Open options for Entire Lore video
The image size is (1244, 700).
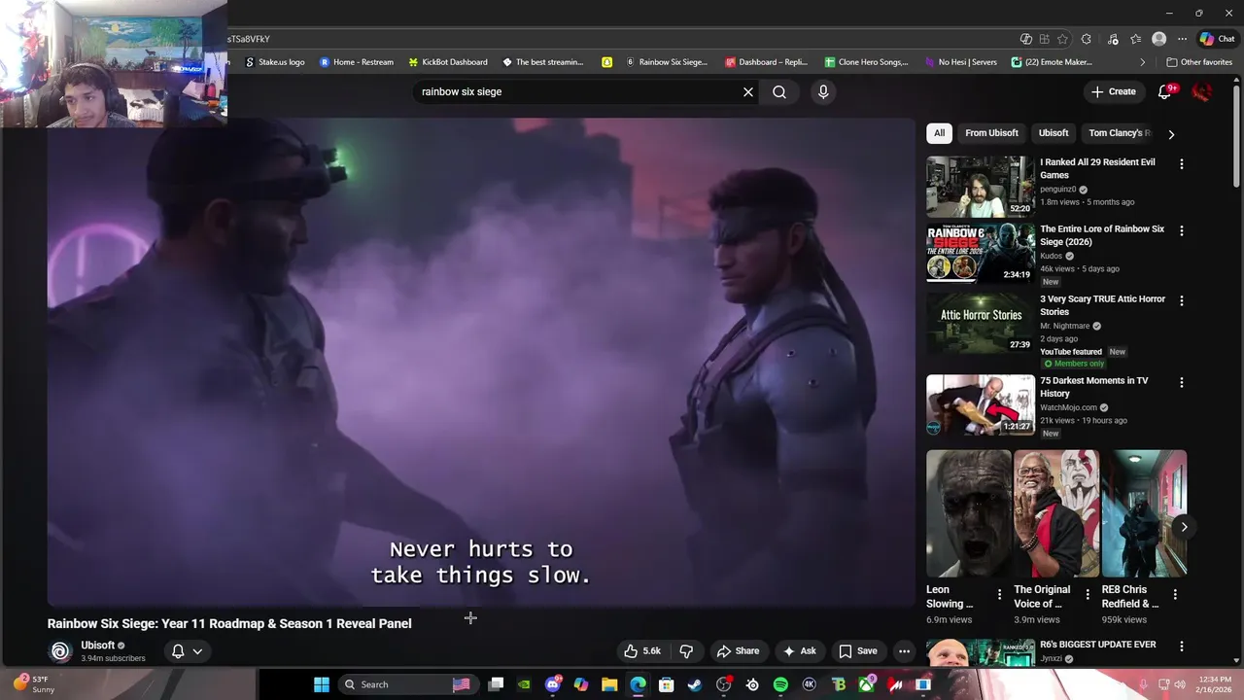pyautogui.click(x=1182, y=231)
